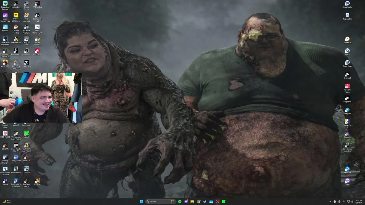Open Valorant Tracker shortcut
365x205 pixels.
(x=347, y=88)
